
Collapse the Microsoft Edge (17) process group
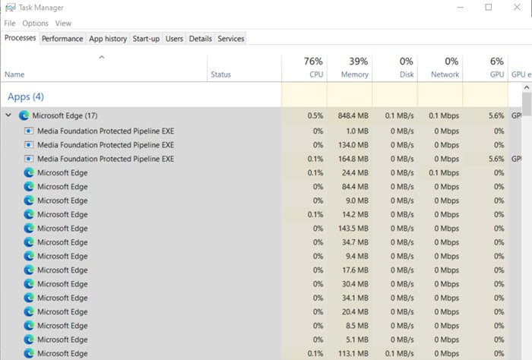[8, 116]
